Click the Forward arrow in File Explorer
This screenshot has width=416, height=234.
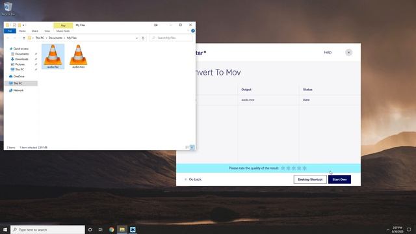[14, 38]
